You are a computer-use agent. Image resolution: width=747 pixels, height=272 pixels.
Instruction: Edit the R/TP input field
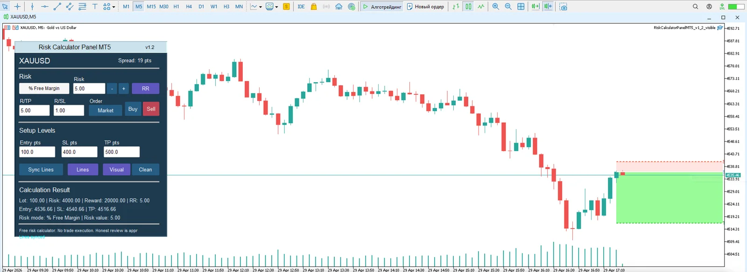pyautogui.click(x=34, y=111)
